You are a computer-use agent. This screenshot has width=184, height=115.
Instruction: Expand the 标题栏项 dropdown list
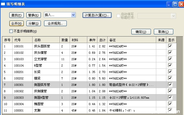(x=173, y=16)
